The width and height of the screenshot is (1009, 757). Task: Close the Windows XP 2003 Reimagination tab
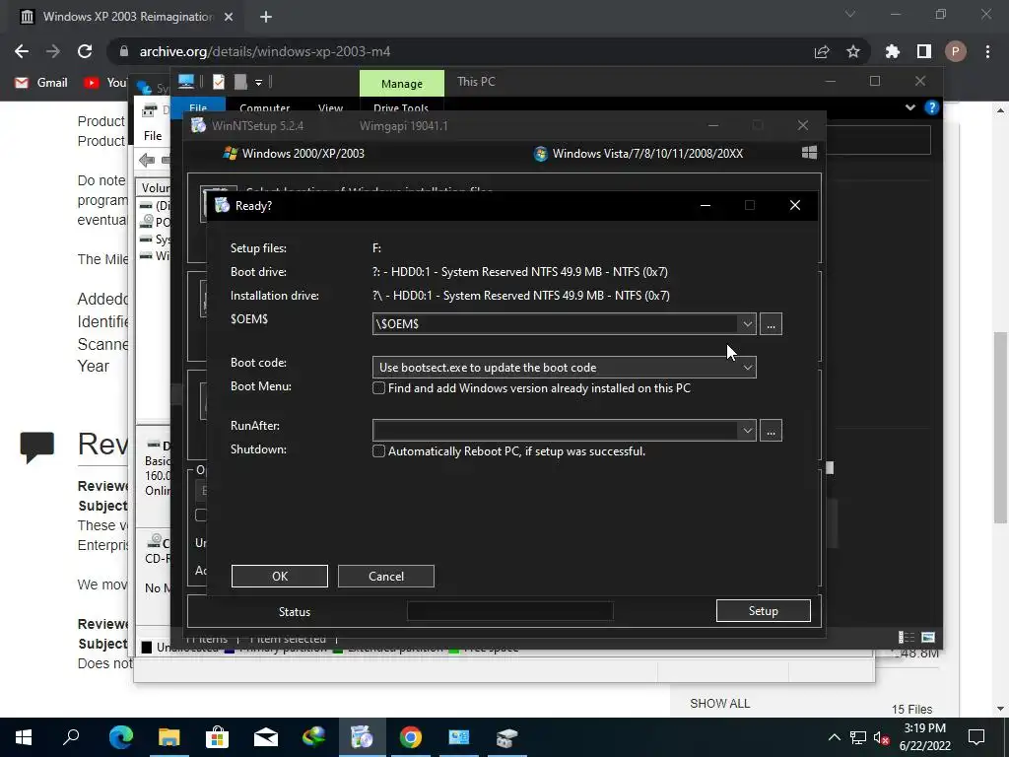tap(229, 17)
